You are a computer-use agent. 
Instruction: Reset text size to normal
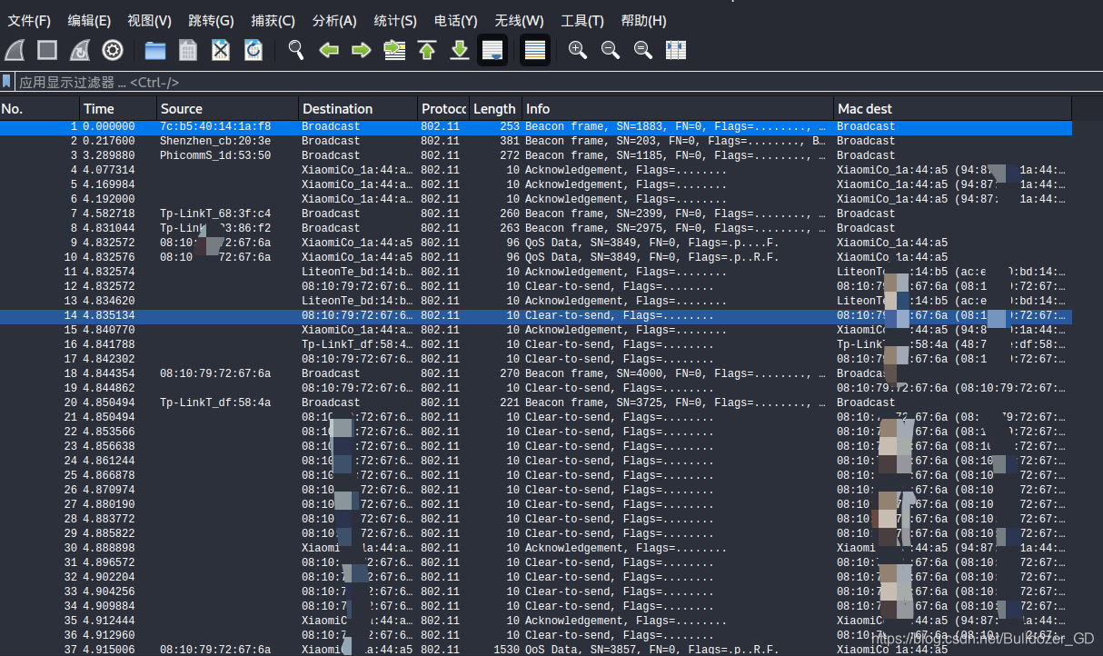point(643,50)
